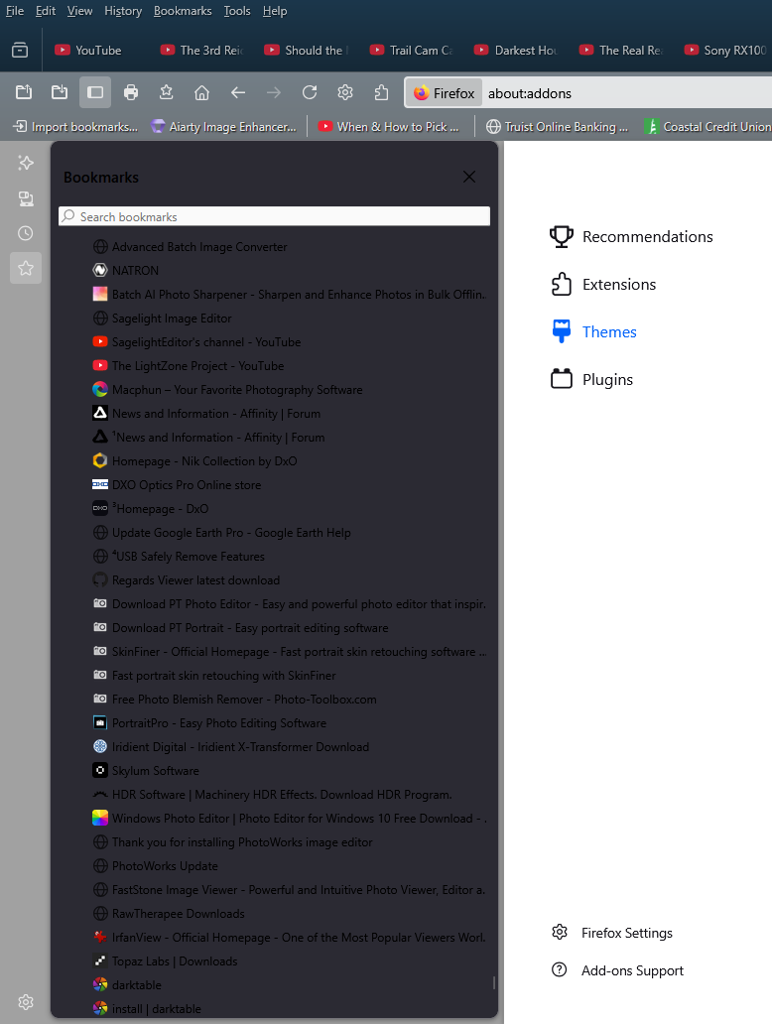Open settings via the toolbar gear icon
The image size is (772, 1024).
coord(345,92)
